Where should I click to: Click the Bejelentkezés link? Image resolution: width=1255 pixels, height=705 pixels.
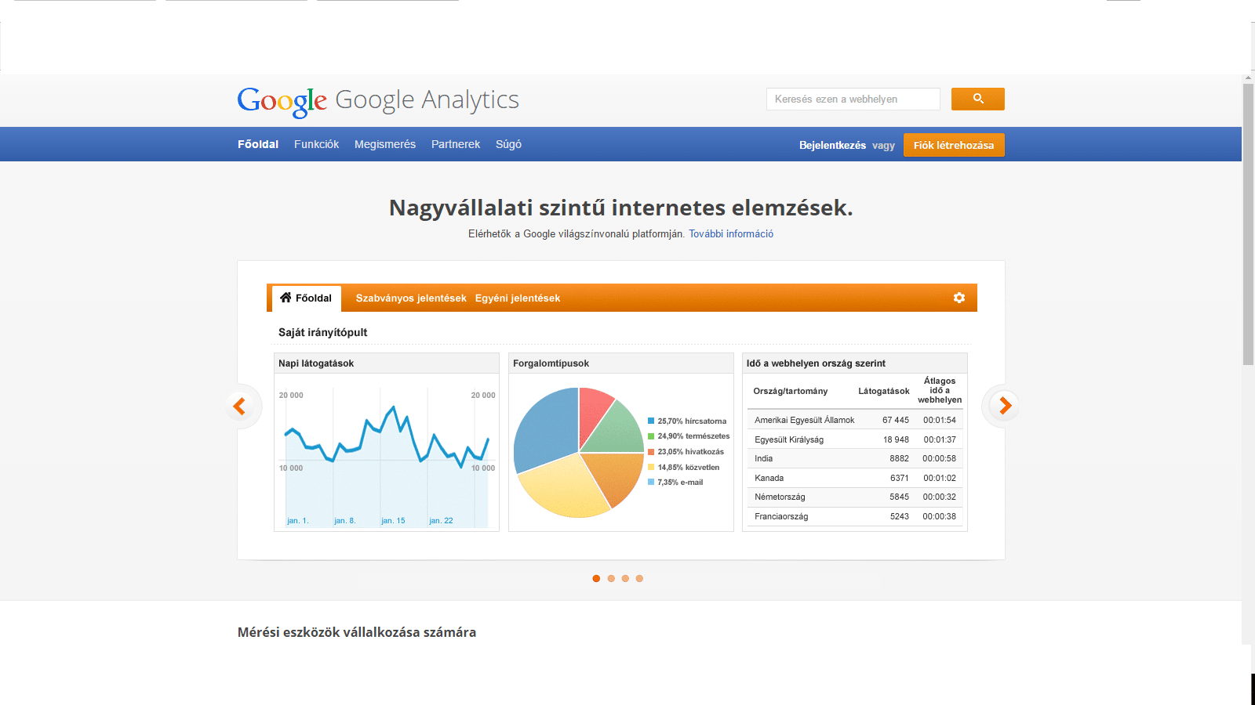(832, 145)
